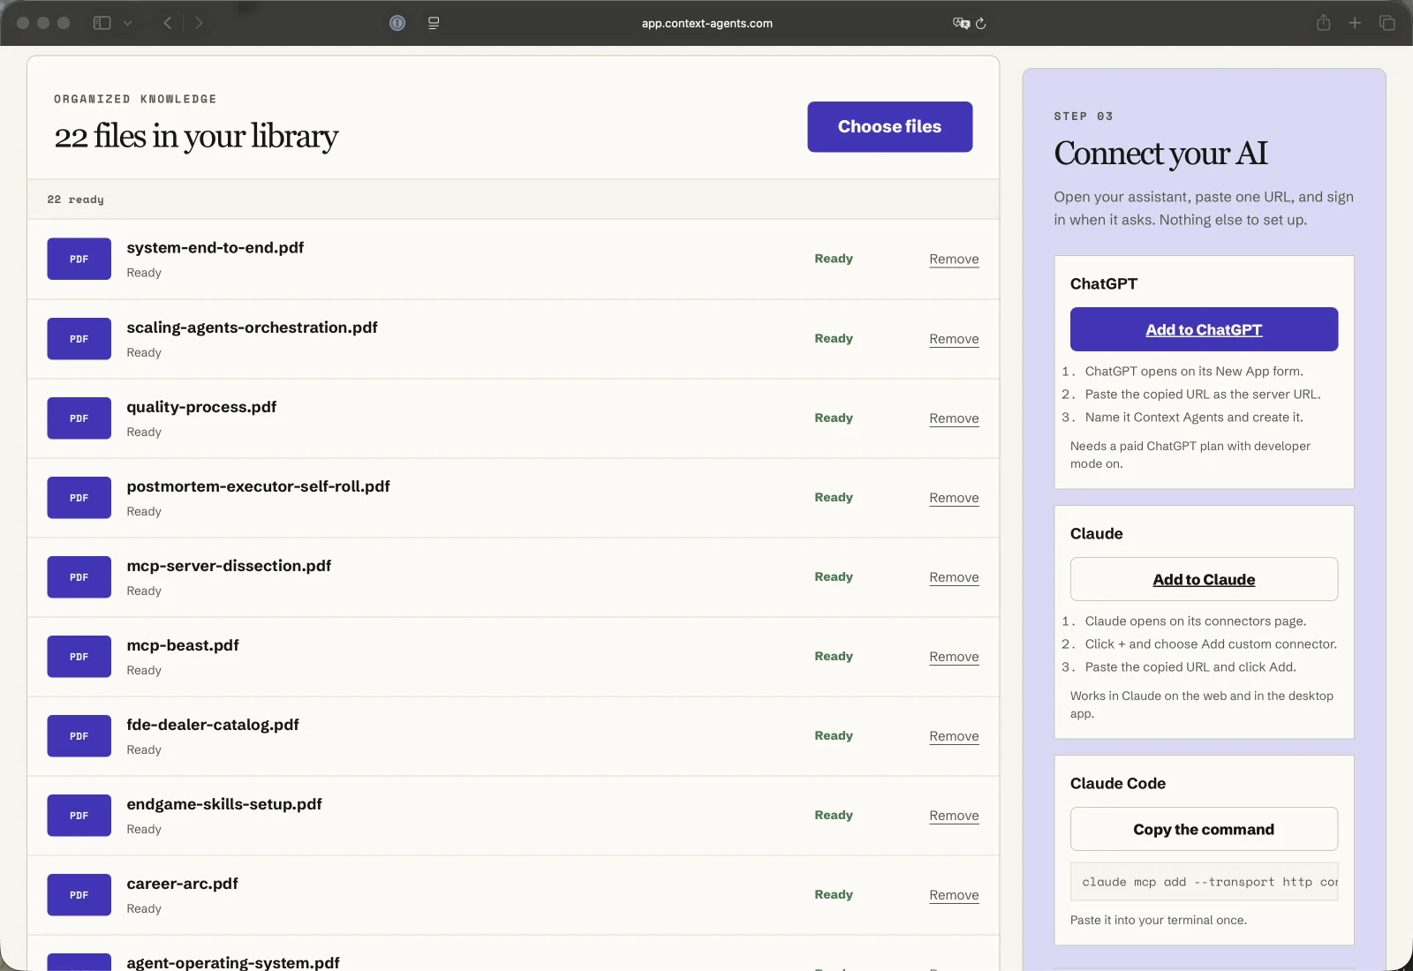The height and width of the screenshot is (971, 1413).
Task: Select the mcp-server-dissection.pdf file name
Action: tap(229, 566)
